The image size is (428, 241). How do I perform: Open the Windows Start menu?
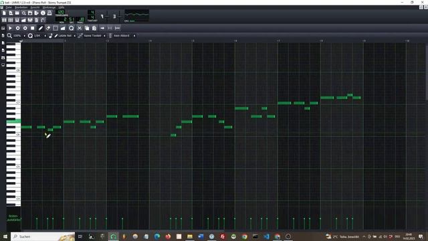(5, 236)
